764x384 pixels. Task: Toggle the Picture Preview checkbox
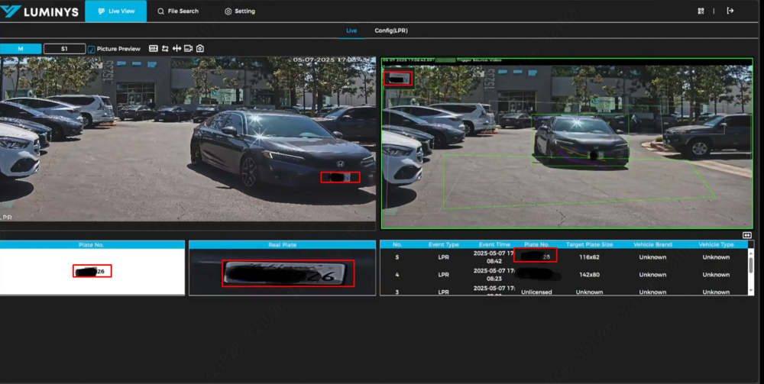[x=92, y=49]
